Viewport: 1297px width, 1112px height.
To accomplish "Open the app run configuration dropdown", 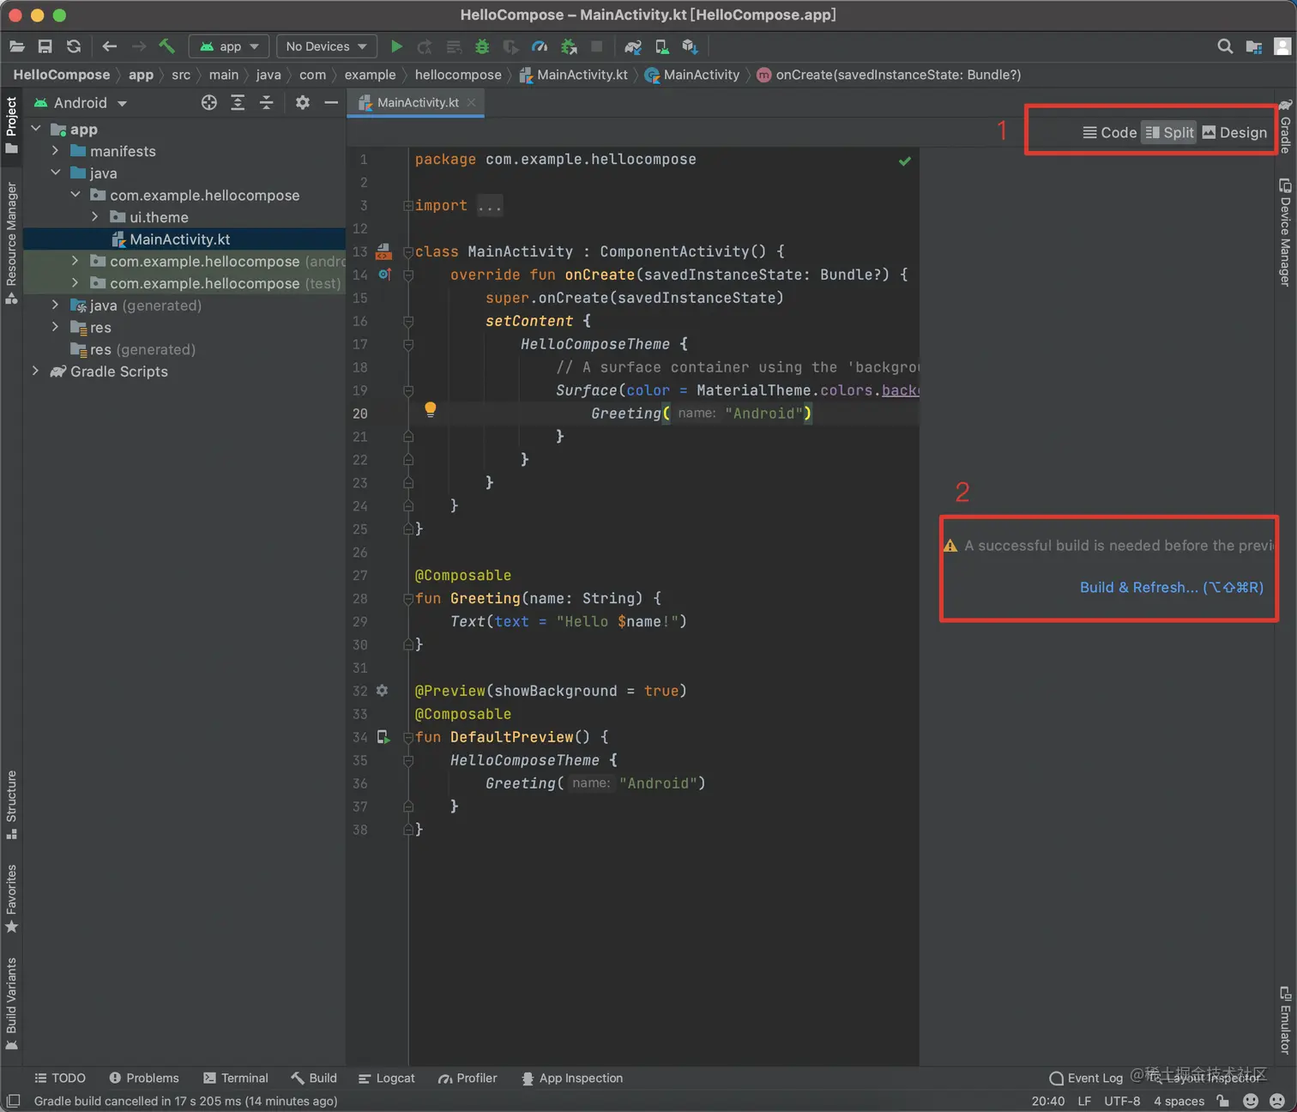I will pos(229,46).
